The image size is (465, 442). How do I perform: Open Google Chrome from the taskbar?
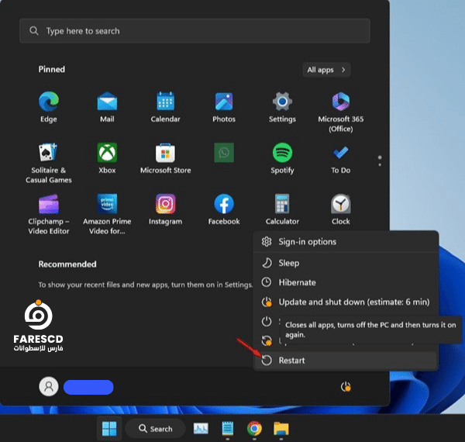point(254,429)
